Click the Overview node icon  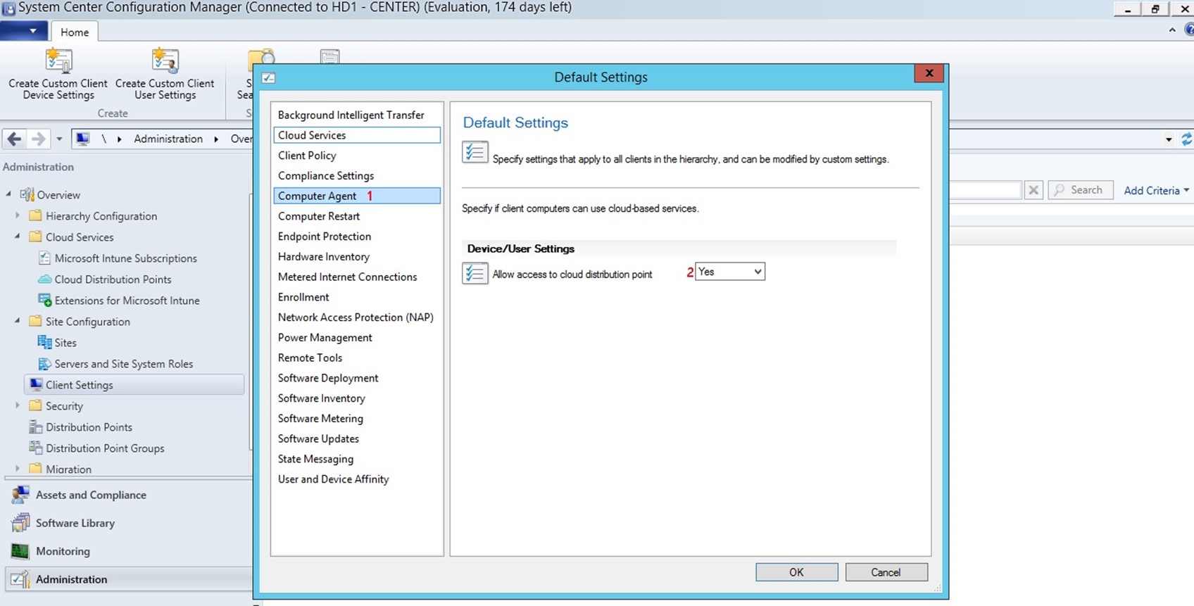[27, 195]
